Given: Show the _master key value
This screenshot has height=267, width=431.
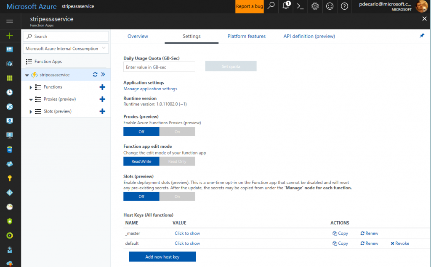Looking at the screenshot, I should point(187,233).
